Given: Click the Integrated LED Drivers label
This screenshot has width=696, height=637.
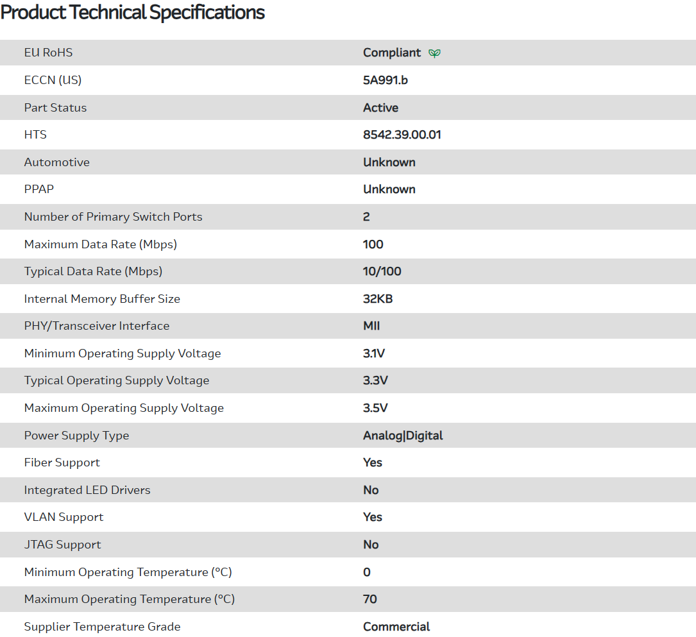Looking at the screenshot, I should point(87,490).
